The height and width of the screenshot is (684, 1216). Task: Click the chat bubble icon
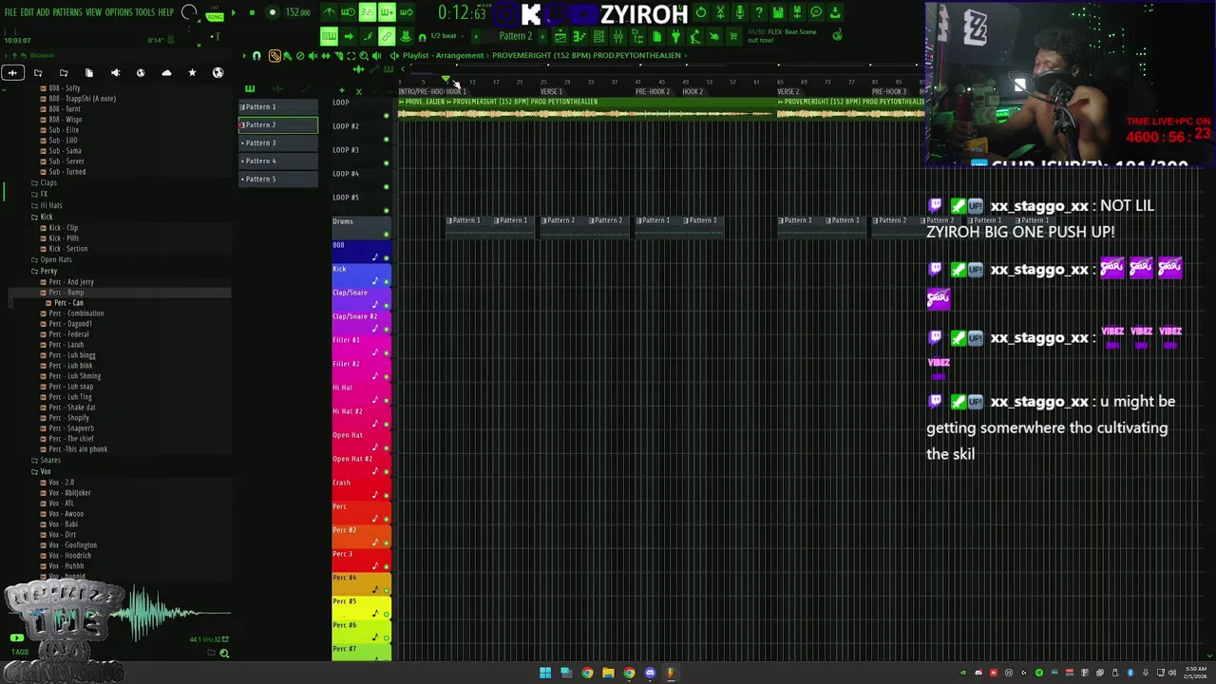point(816,12)
